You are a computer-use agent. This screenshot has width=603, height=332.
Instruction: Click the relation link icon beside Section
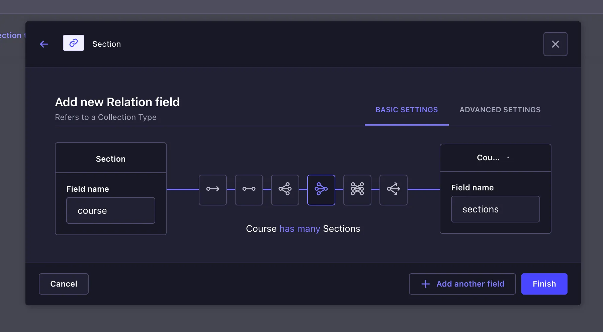point(74,43)
